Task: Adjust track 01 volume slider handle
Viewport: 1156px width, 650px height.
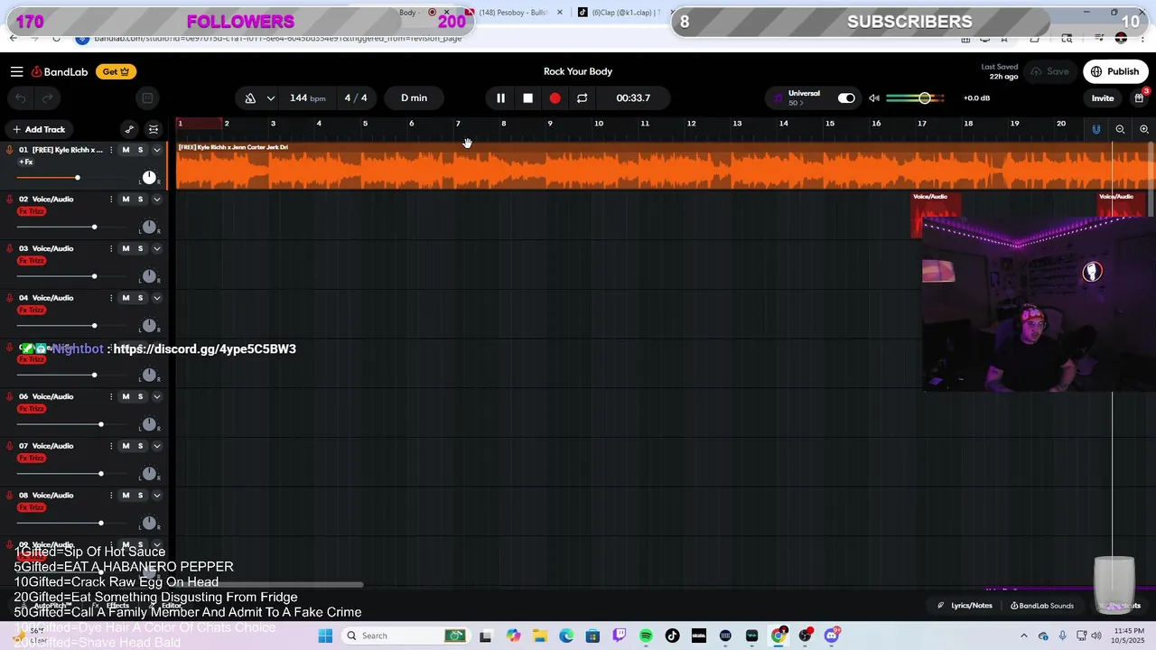Action: pos(77,178)
